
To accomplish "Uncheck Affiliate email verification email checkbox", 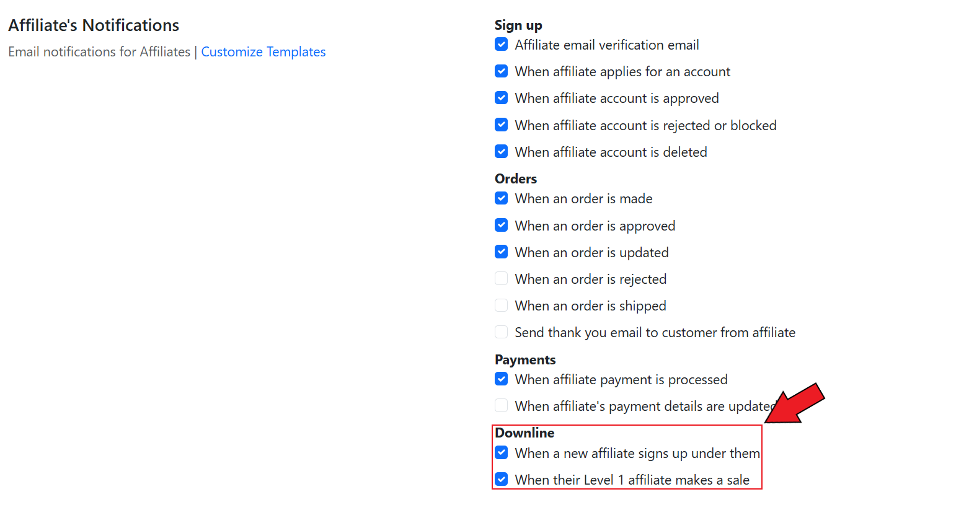I will tap(502, 45).
